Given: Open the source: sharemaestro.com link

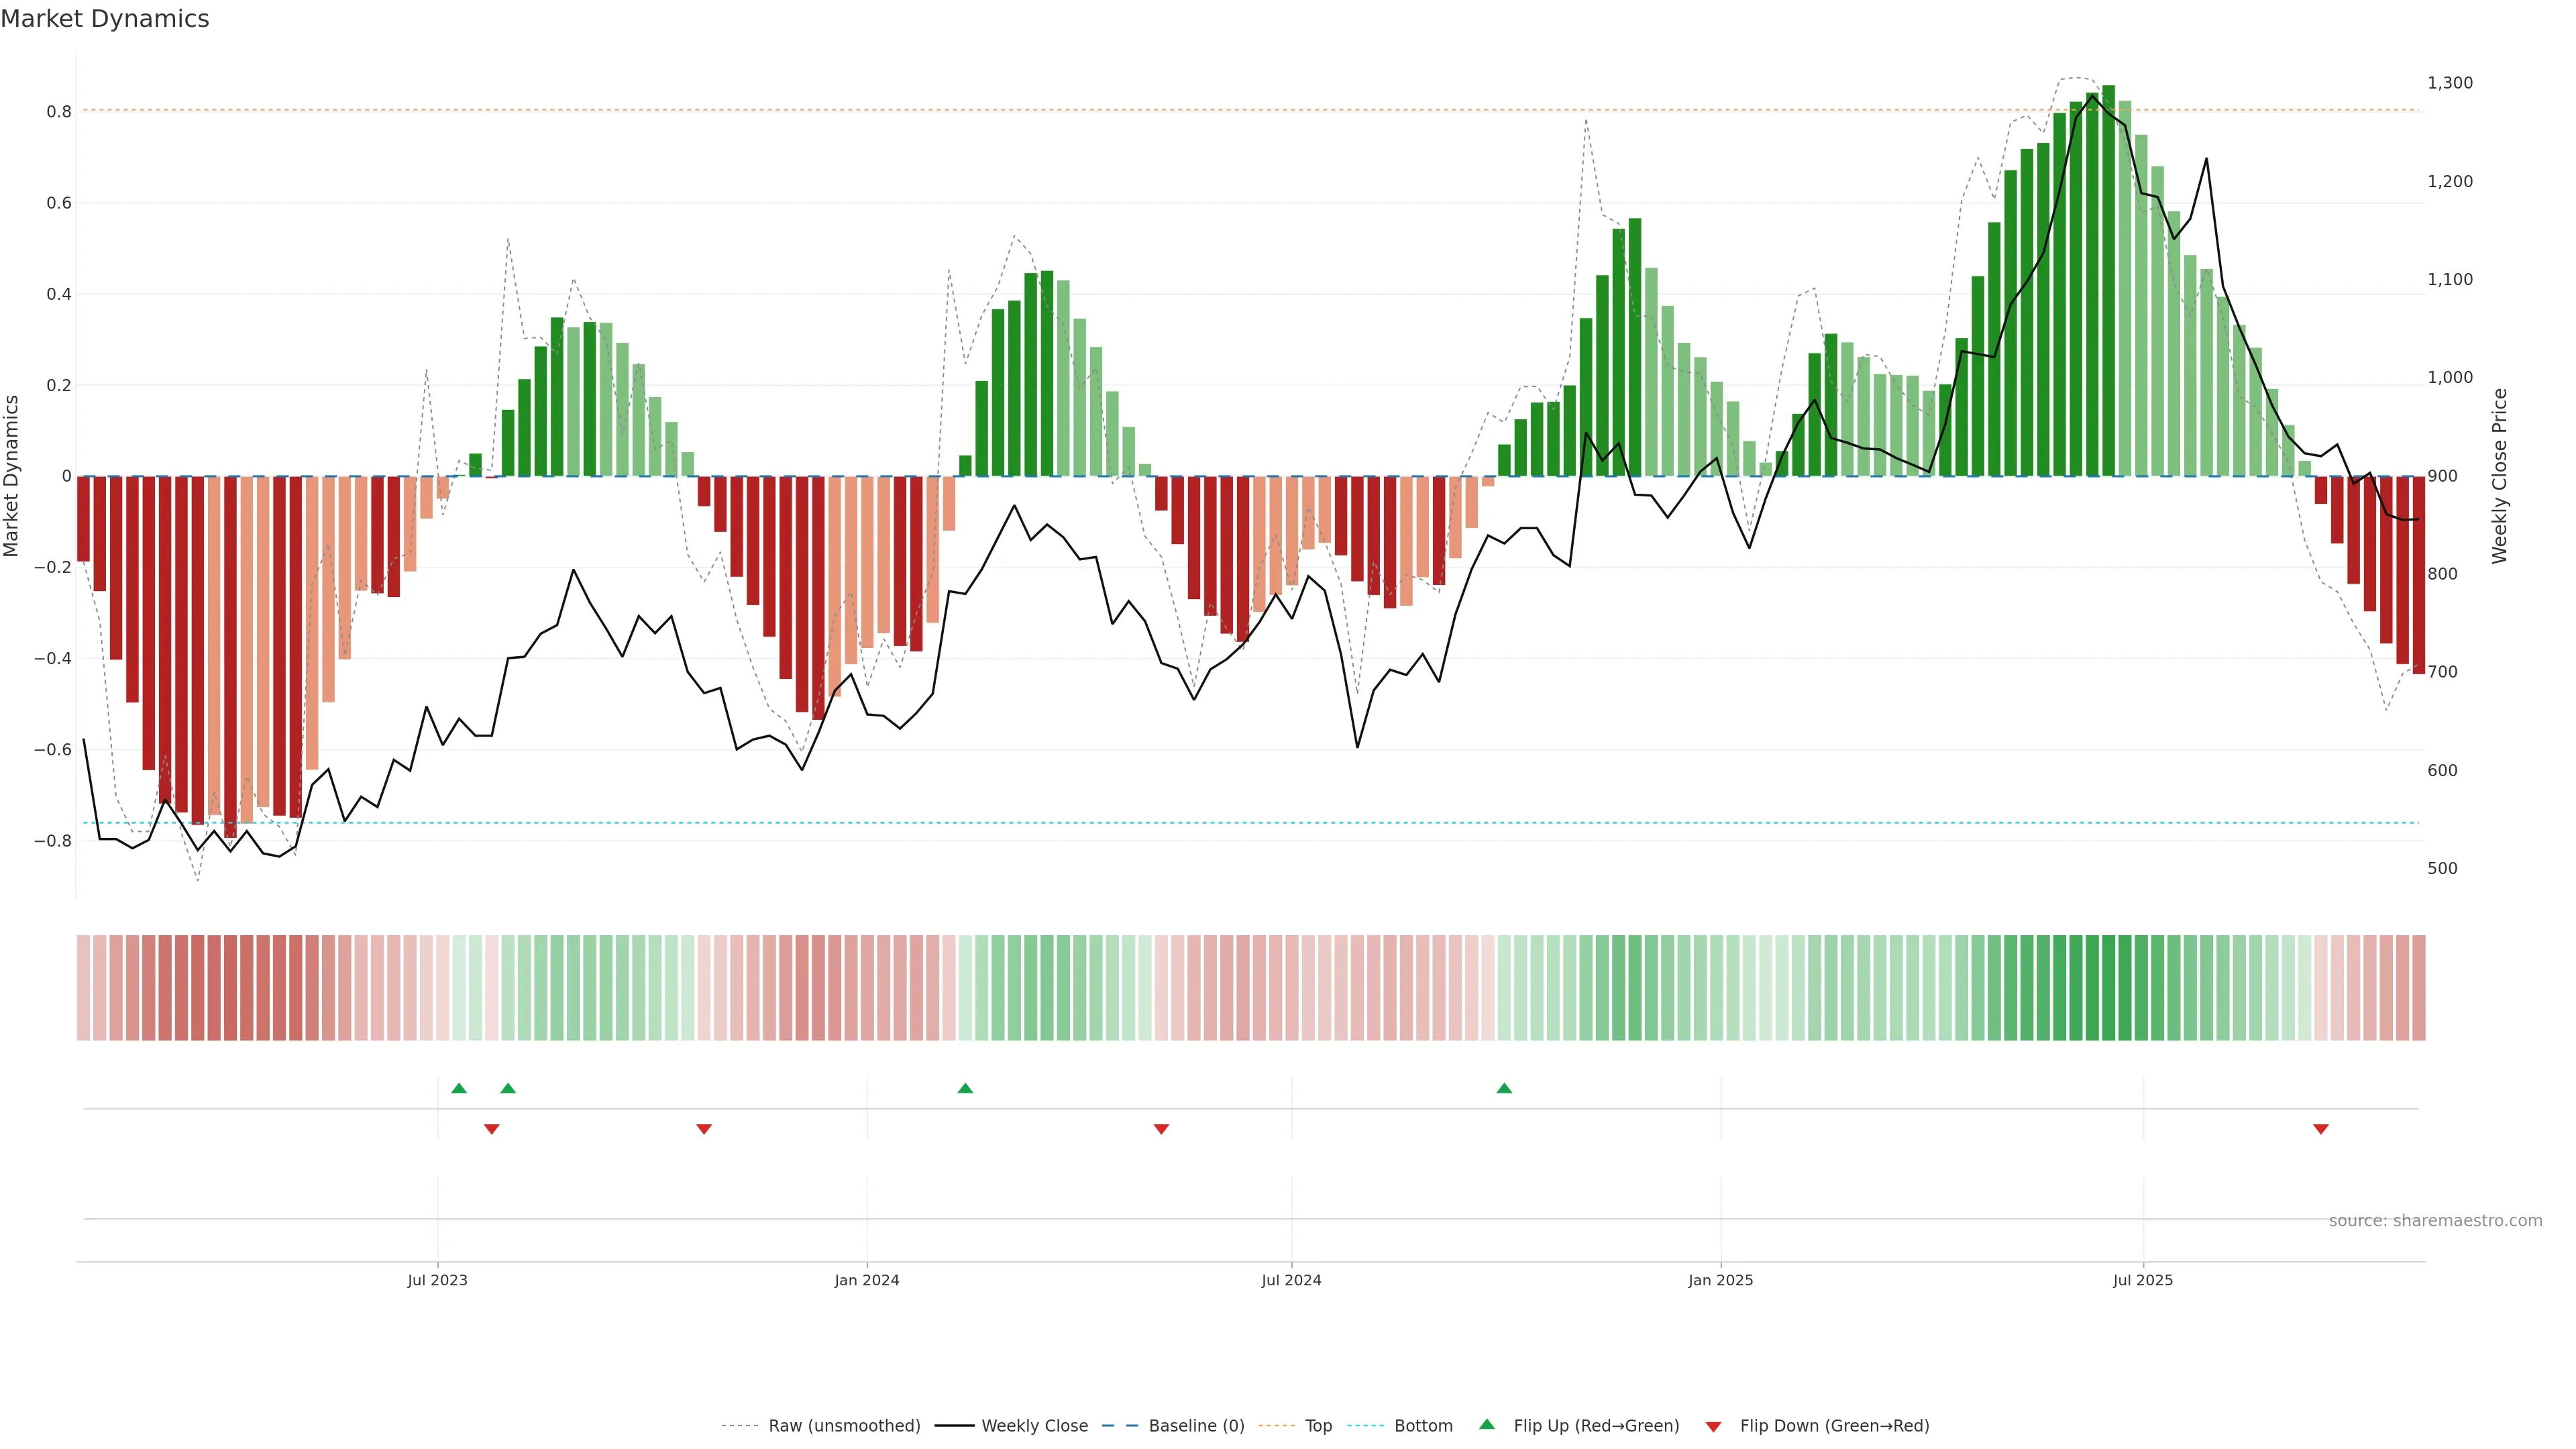Looking at the screenshot, I should coord(2435,1221).
